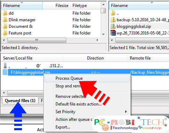Click the Direction column header
Screen dimensions: 169x133
[95, 58]
